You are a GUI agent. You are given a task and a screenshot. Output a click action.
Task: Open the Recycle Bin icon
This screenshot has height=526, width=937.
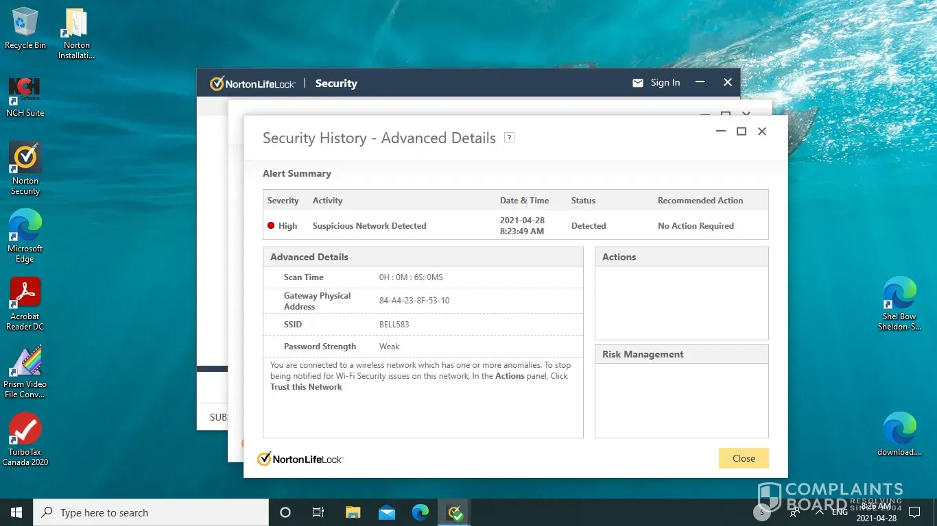click(25, 23)
